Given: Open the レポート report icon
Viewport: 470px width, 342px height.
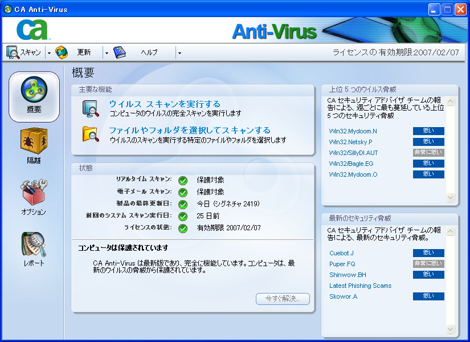Looking at the screenshot, I should point(34,244).
